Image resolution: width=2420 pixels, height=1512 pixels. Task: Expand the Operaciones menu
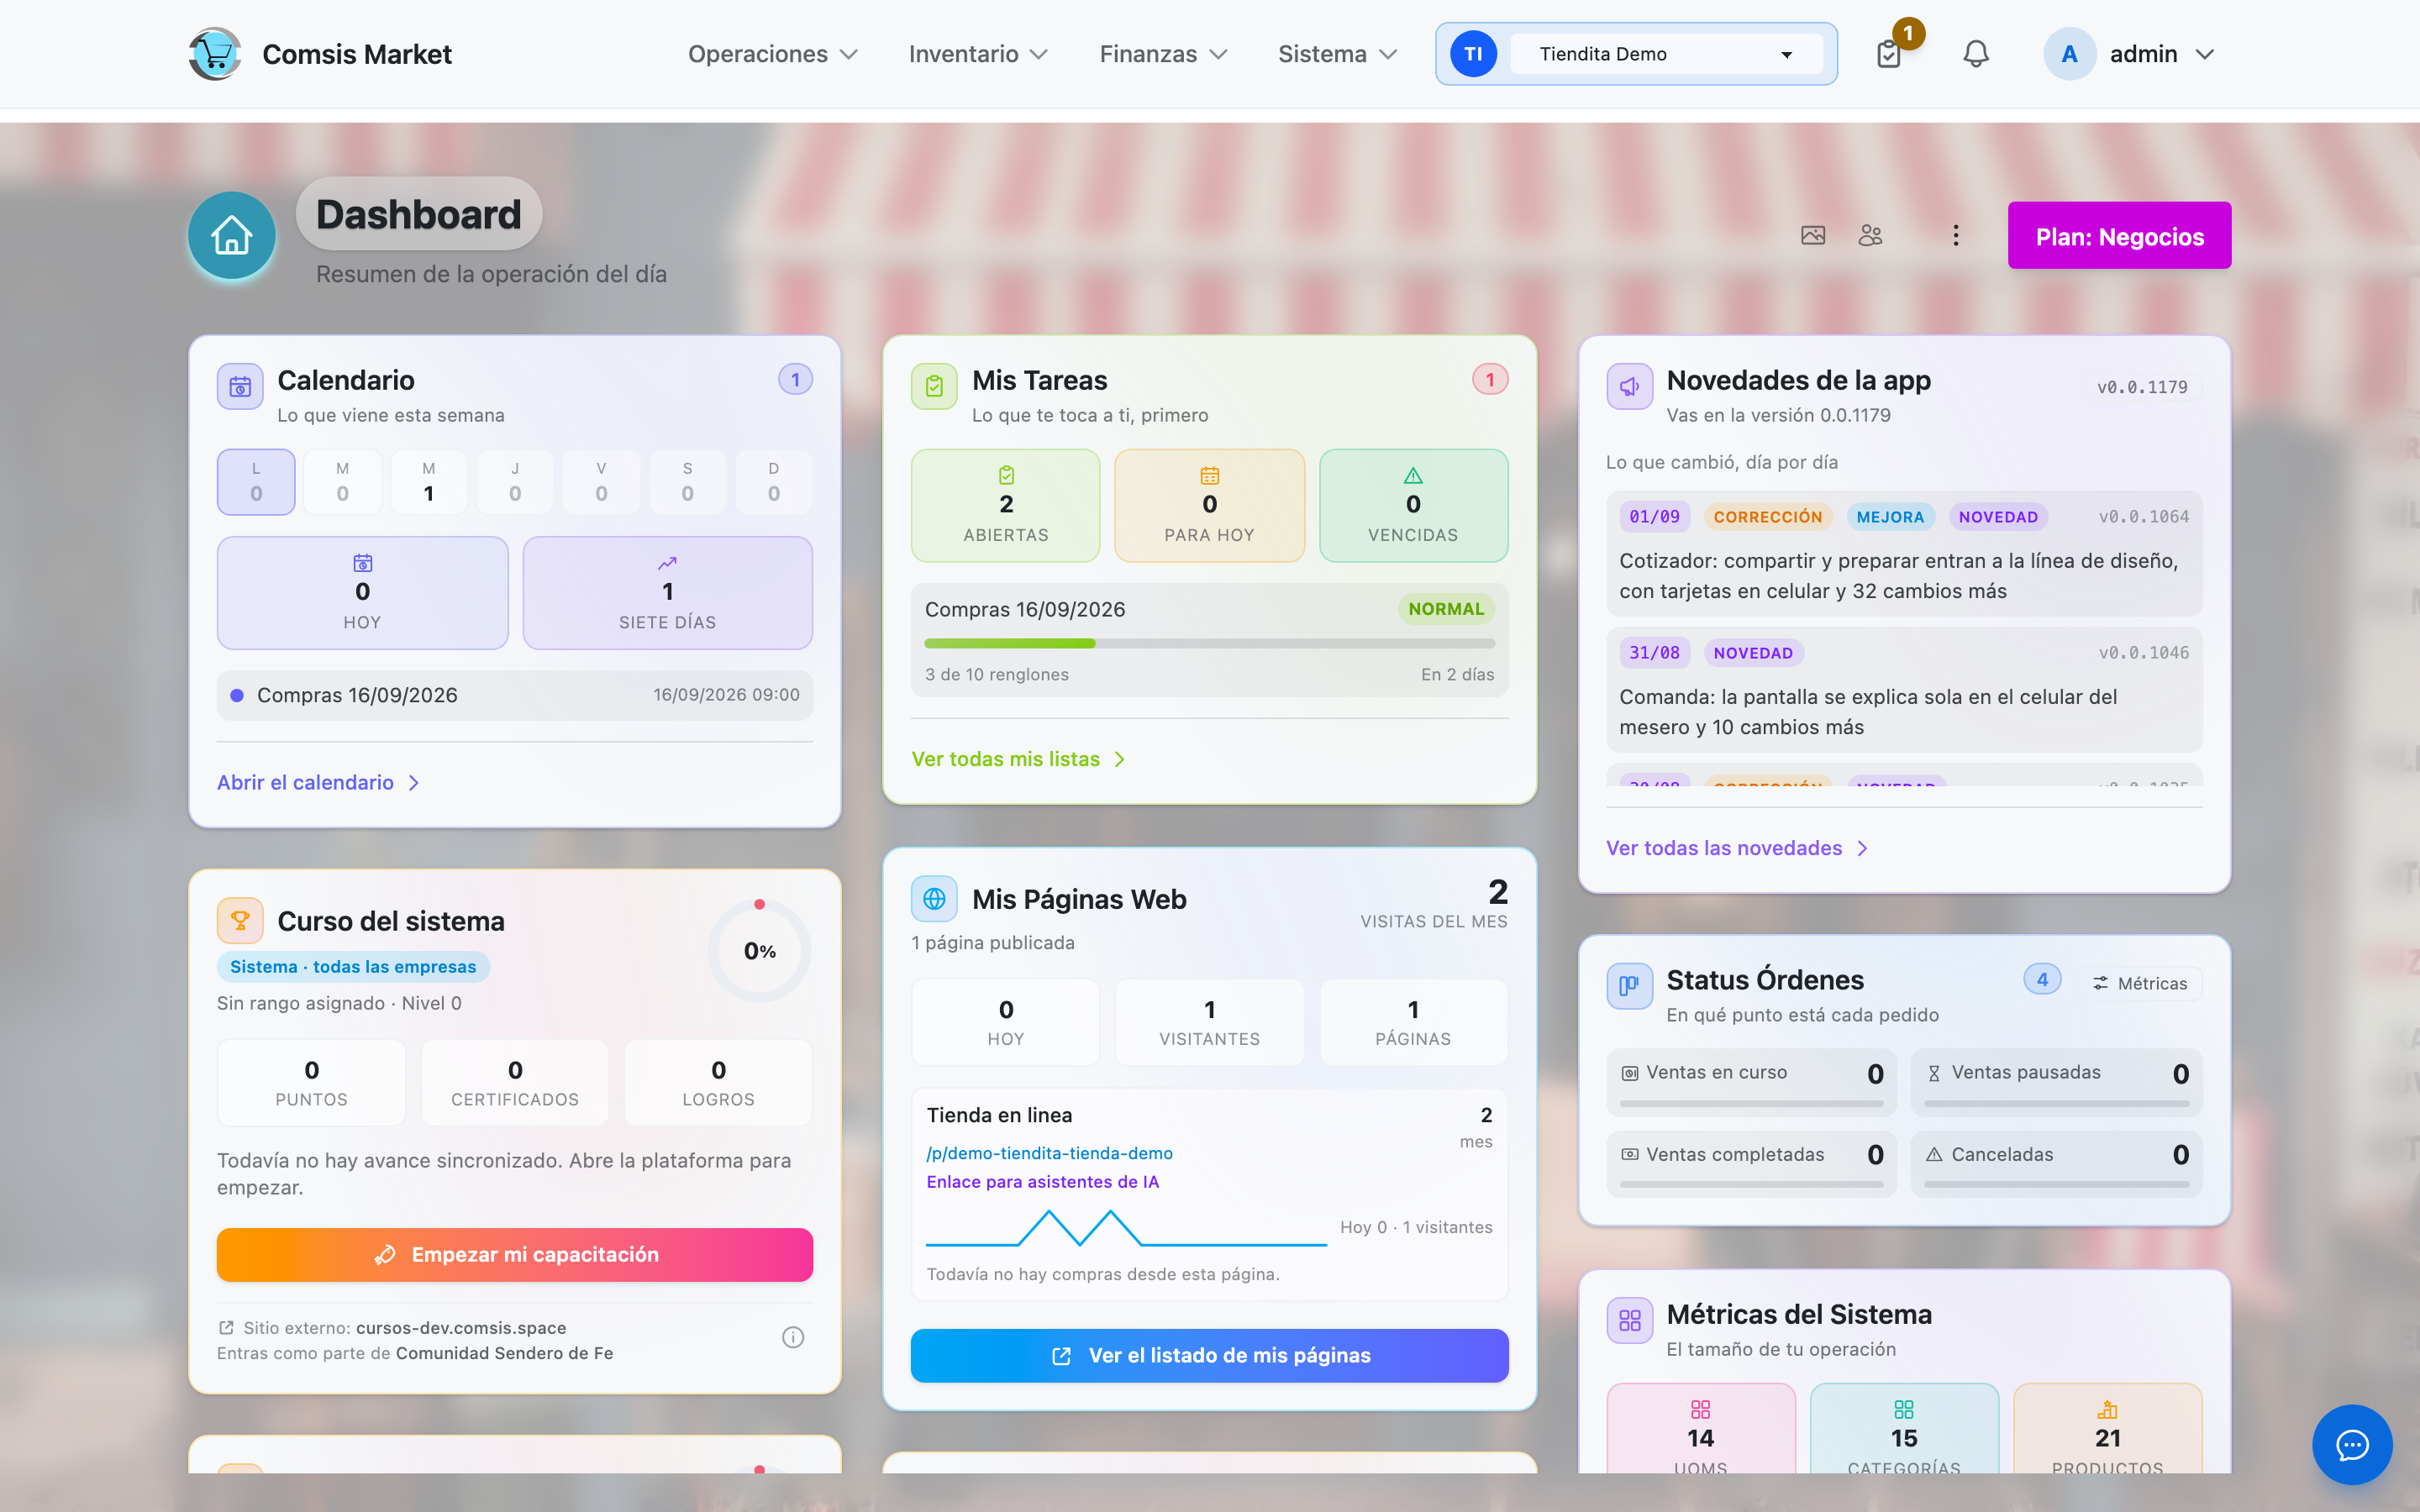pos(772,54)
